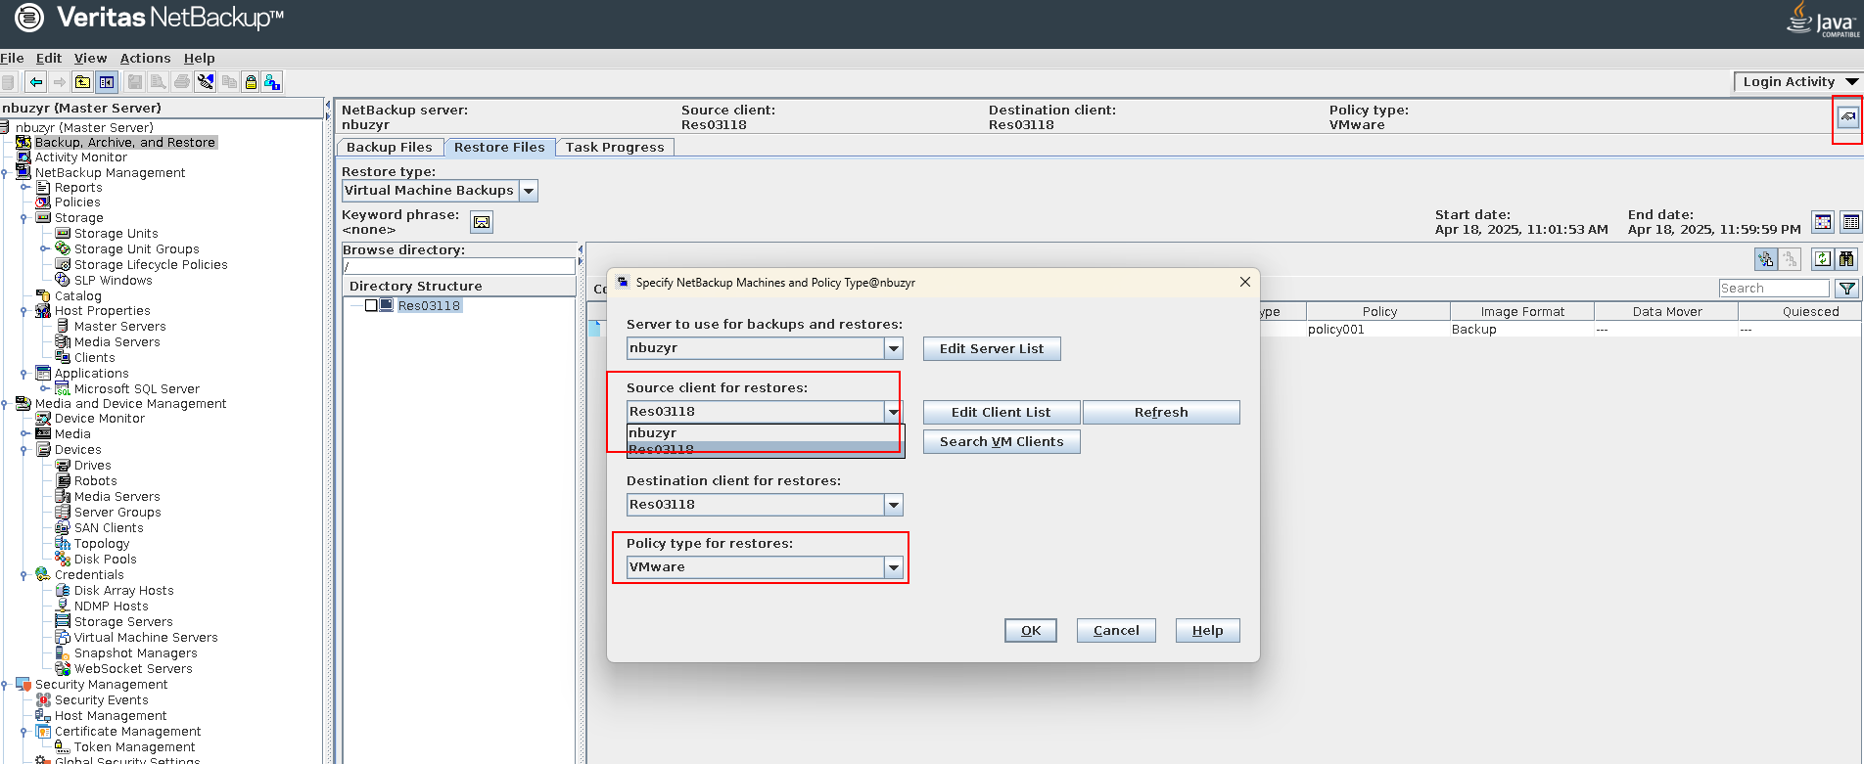Screen dimensions: 1864x764
Task: Open the File menu
Action: click(x=12, y=59)
